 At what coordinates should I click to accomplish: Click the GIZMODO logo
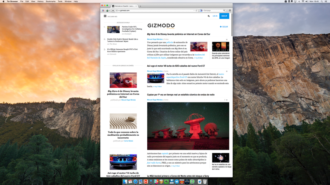click(x=161, y=26)
